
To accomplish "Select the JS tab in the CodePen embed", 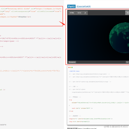I will pyautogui.click(x=85, y=13).
